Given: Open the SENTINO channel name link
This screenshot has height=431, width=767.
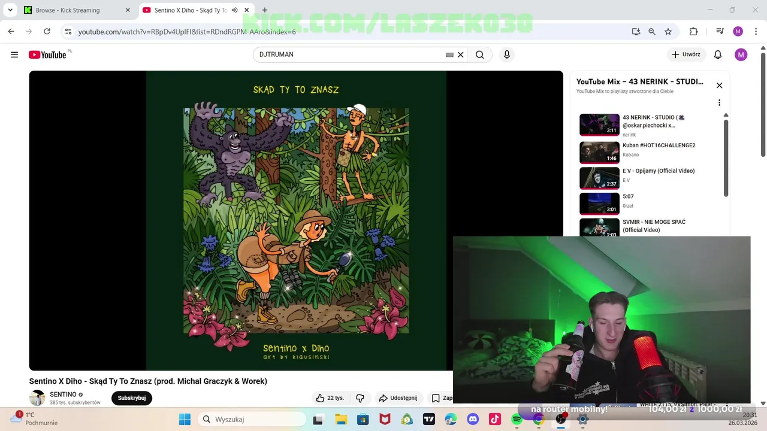Looking at the screenshot, I should [x=63, y=394].
